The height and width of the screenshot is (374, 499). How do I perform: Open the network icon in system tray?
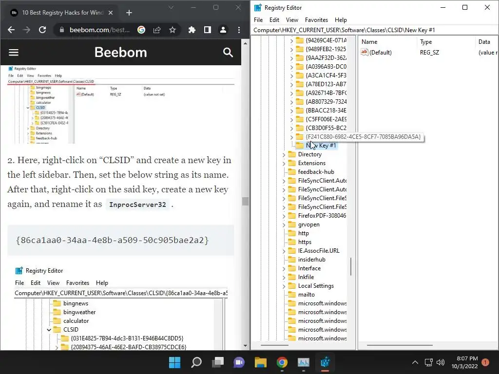pyautogui.click(x=428, y=362)
